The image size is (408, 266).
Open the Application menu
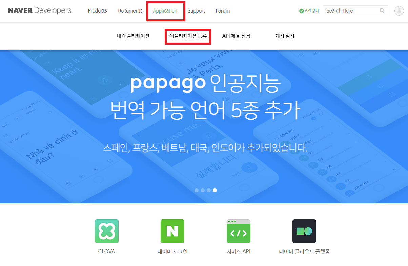(x=165, y=11)
